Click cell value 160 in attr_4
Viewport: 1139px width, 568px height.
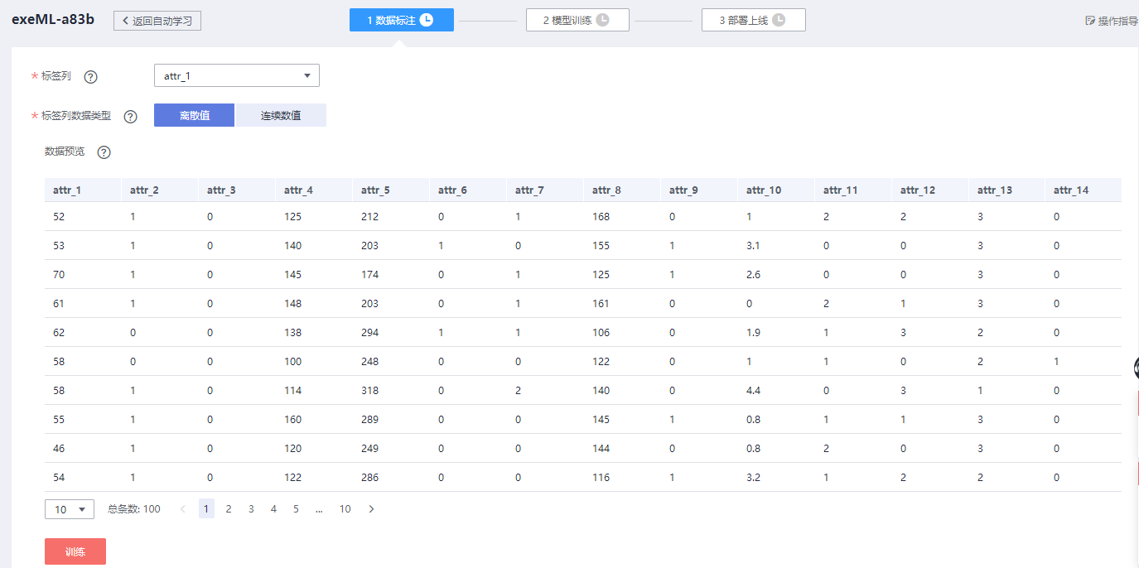[292, 420]
